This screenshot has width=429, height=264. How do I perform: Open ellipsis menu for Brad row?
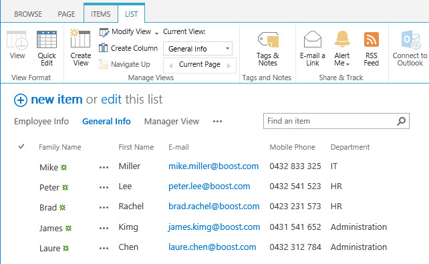click(x=104, y=208)
